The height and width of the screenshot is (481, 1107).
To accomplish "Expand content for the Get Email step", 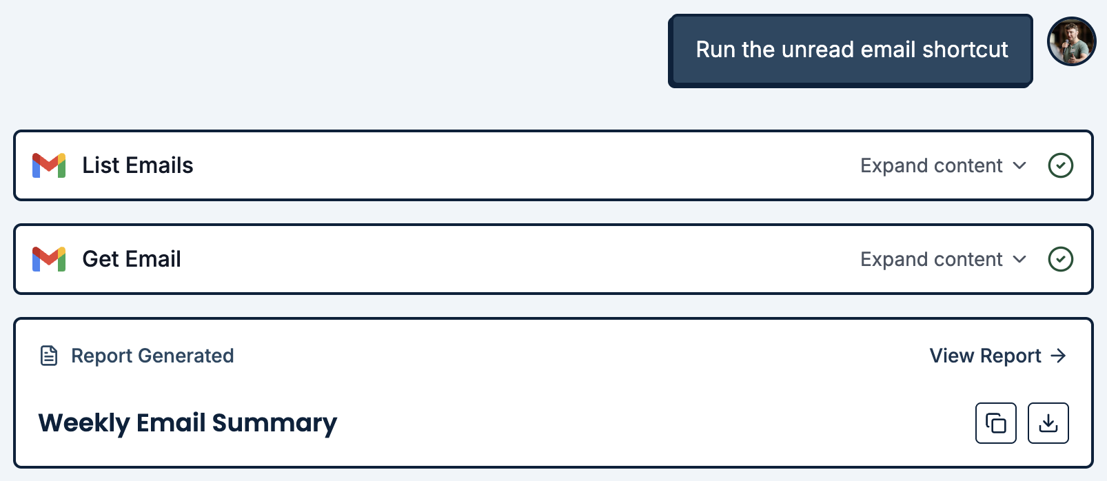I will 931,259.
